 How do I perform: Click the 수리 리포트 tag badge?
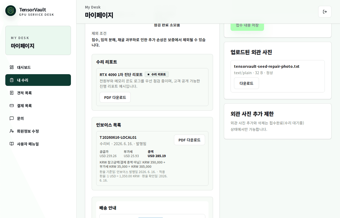pyautogui.click(x=157, y=74)
